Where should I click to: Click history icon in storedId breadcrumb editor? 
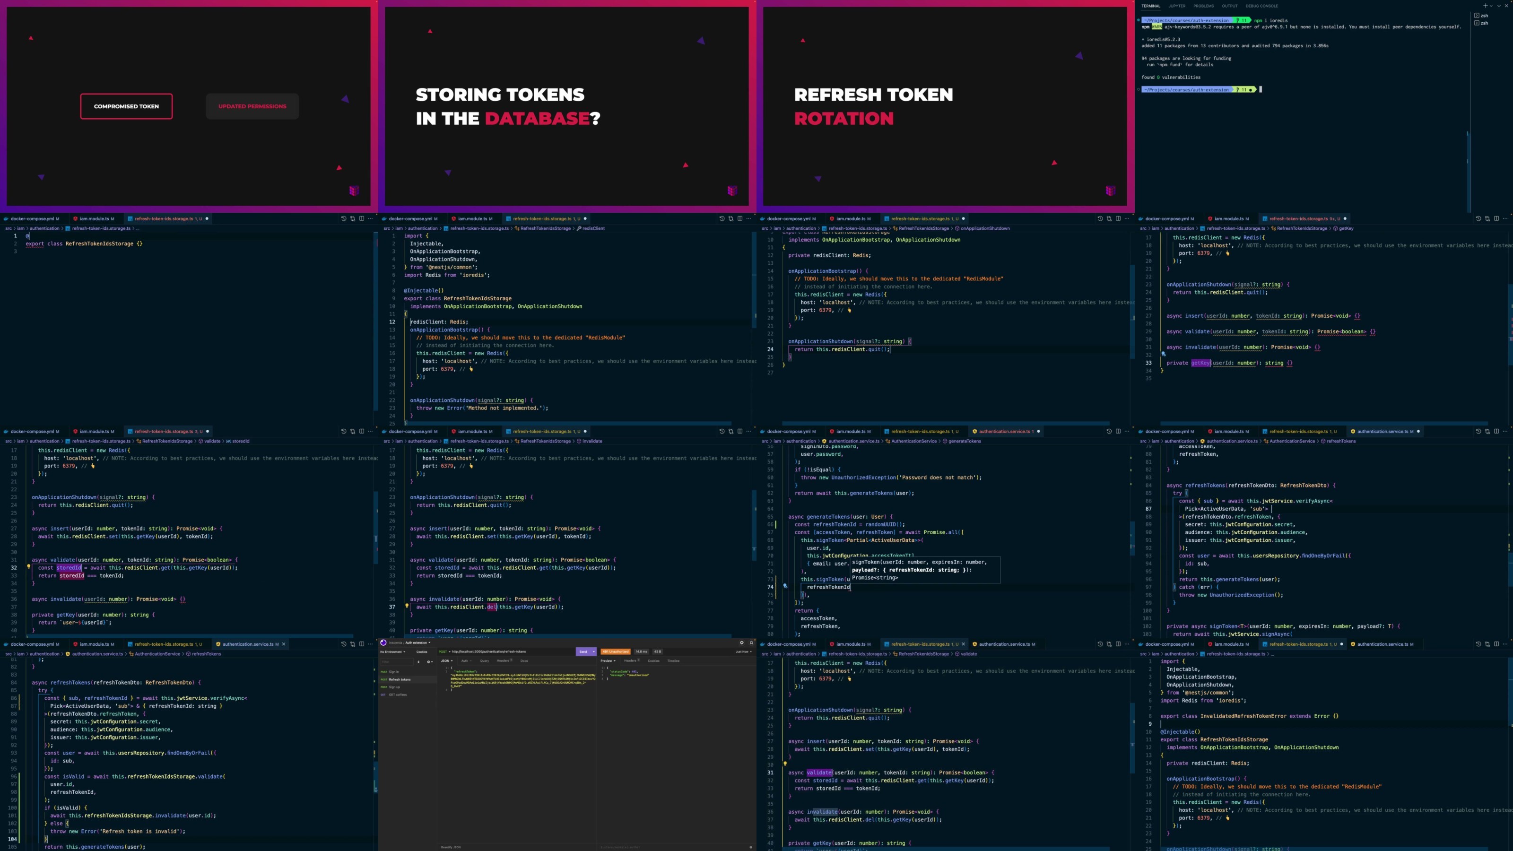(344, 431)
